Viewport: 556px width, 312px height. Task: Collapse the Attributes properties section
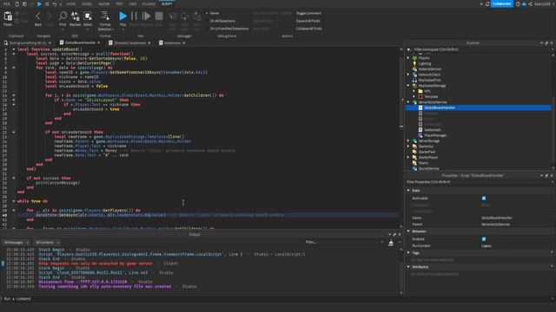408,267
